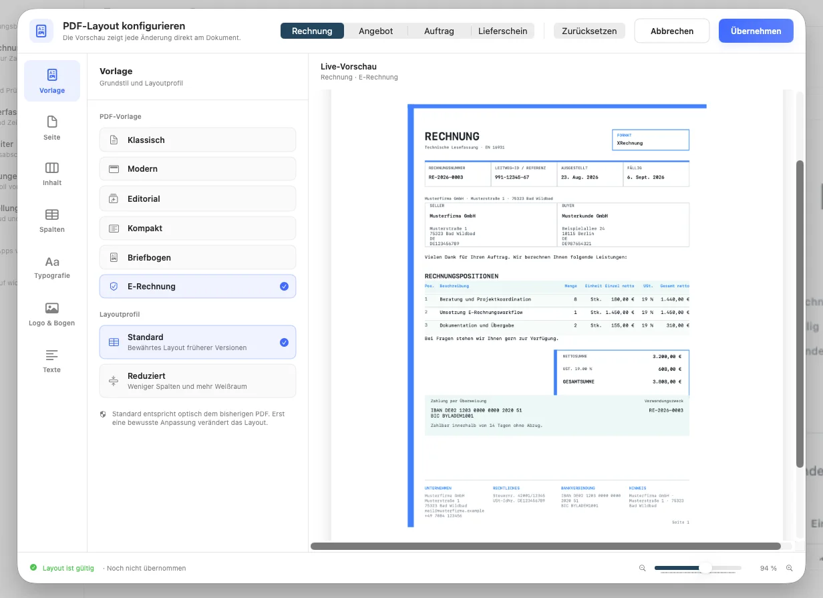Open the Seite sidebar section
823x598 pixels.
pyautogui.click(x=52, y=128)
